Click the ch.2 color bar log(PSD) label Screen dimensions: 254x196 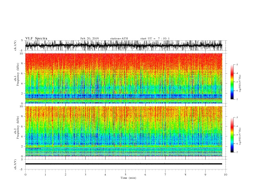240,136
